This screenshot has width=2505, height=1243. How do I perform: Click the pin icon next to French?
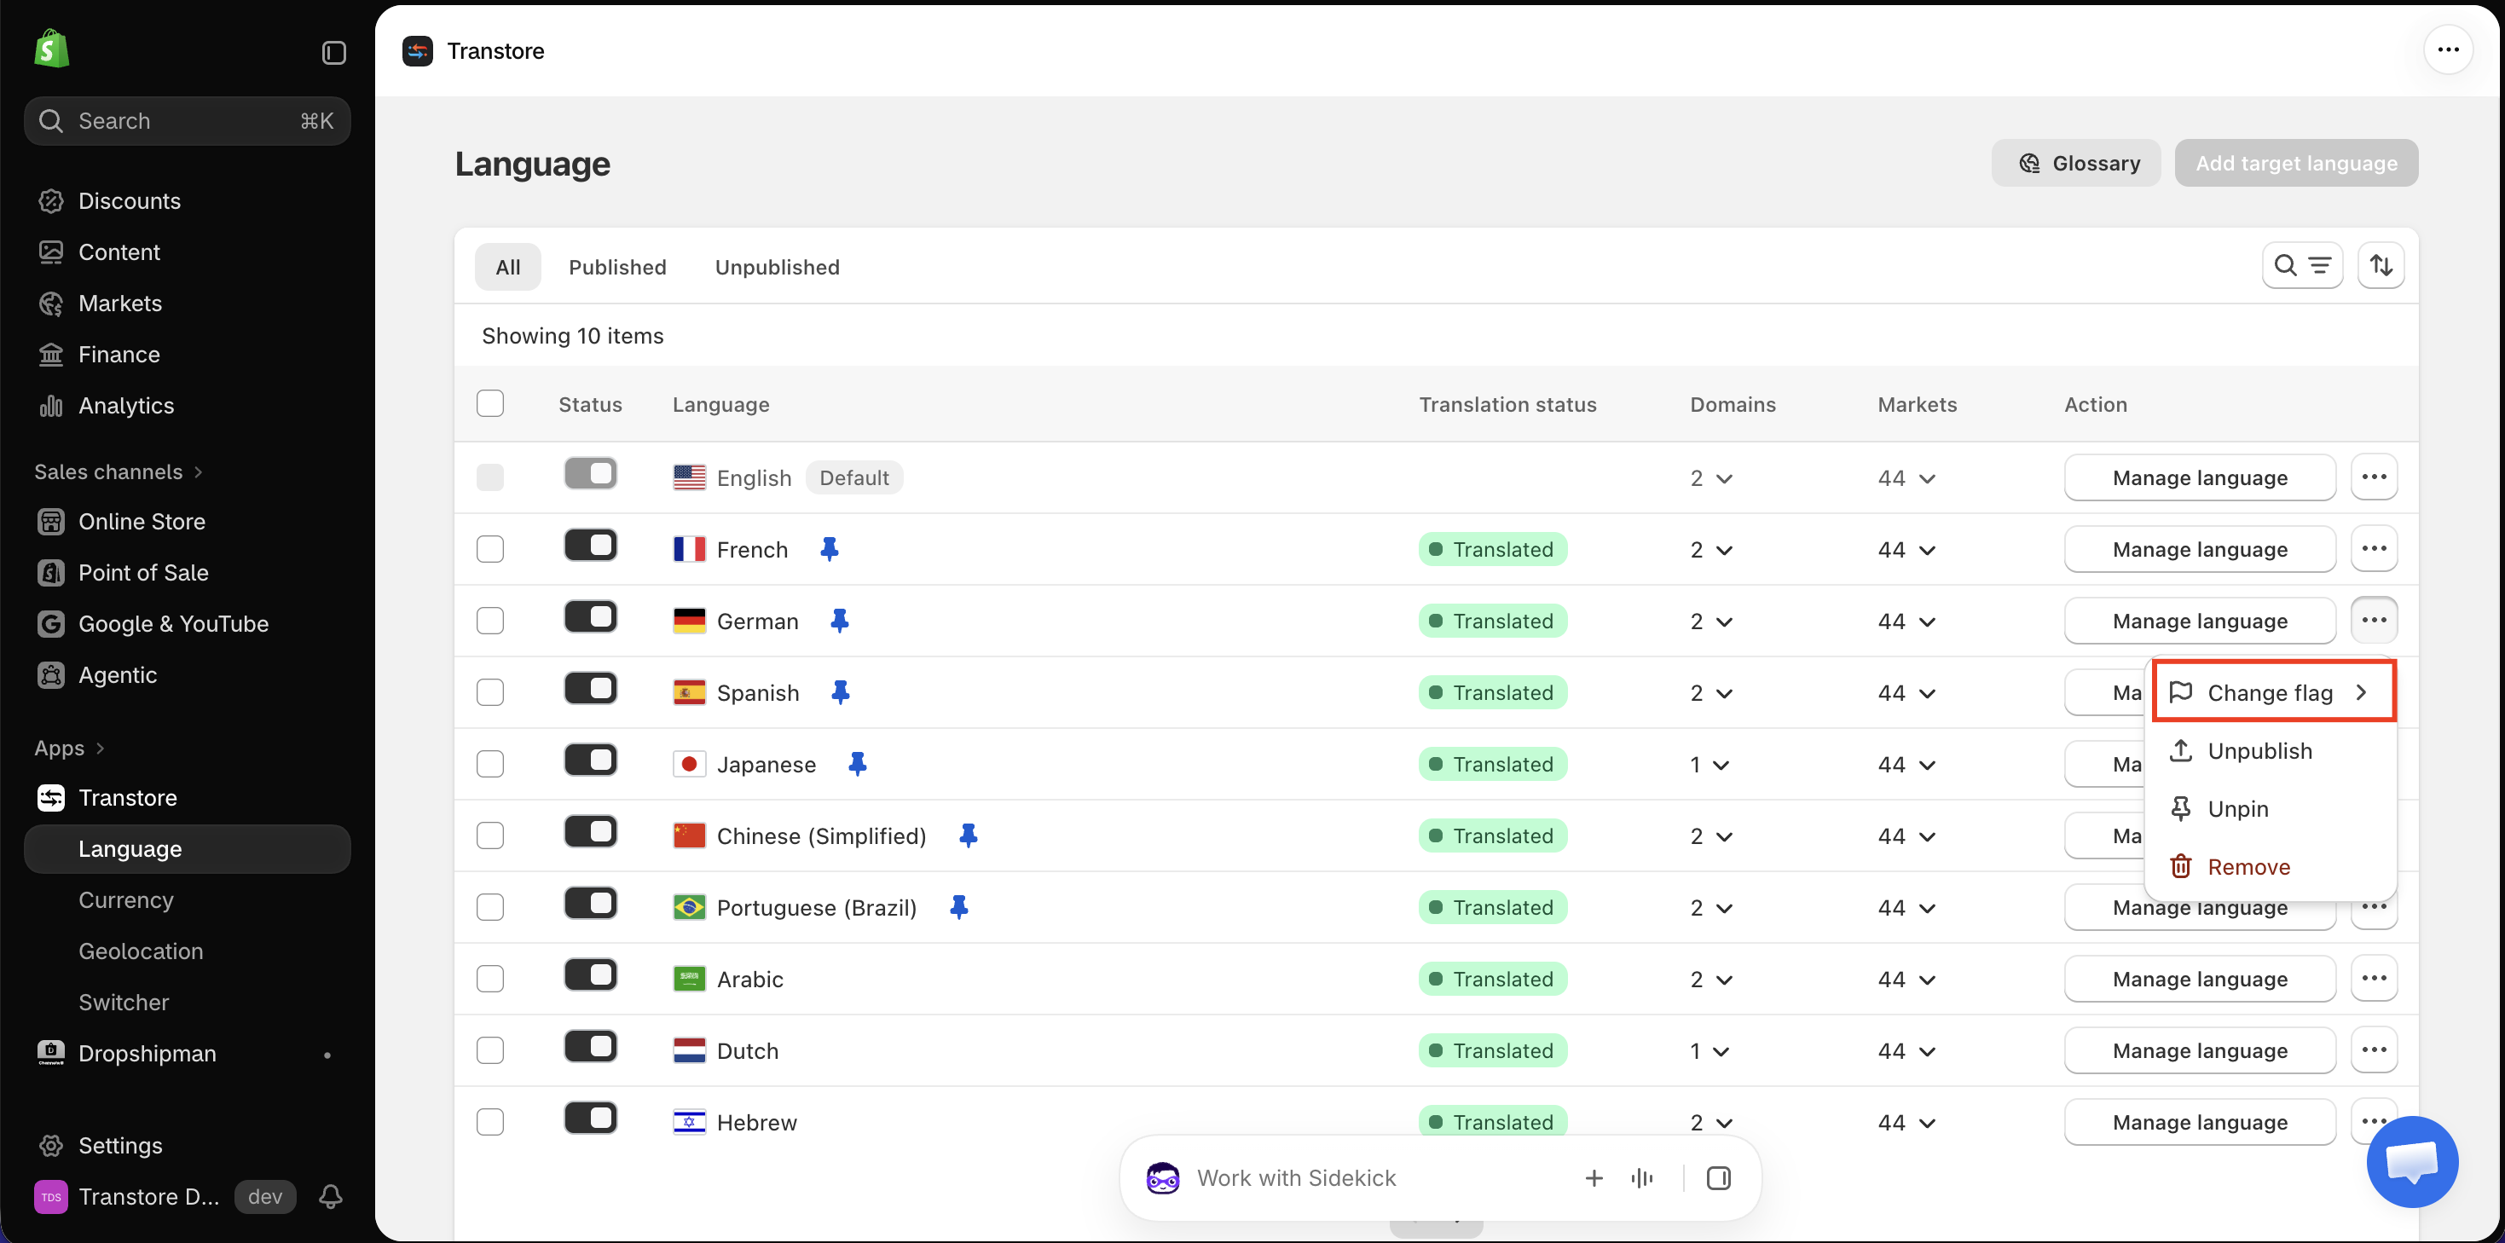829,550
